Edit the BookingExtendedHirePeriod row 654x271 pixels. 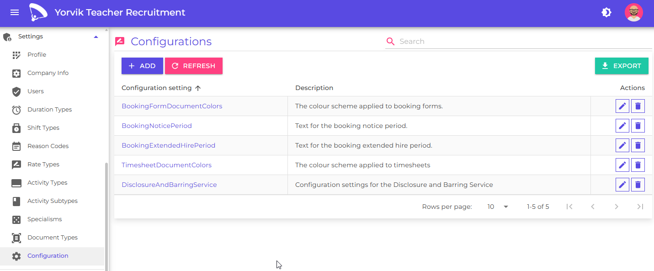[622, 145]
